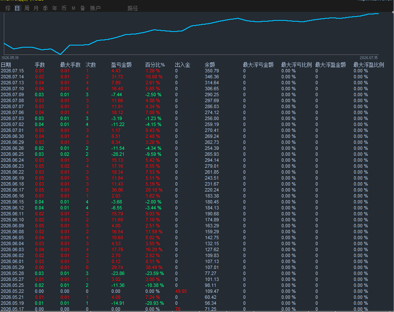The height and width of the screenshot is (312, 394).
Task: Click the 路径 path button
Action: point(133,9)
